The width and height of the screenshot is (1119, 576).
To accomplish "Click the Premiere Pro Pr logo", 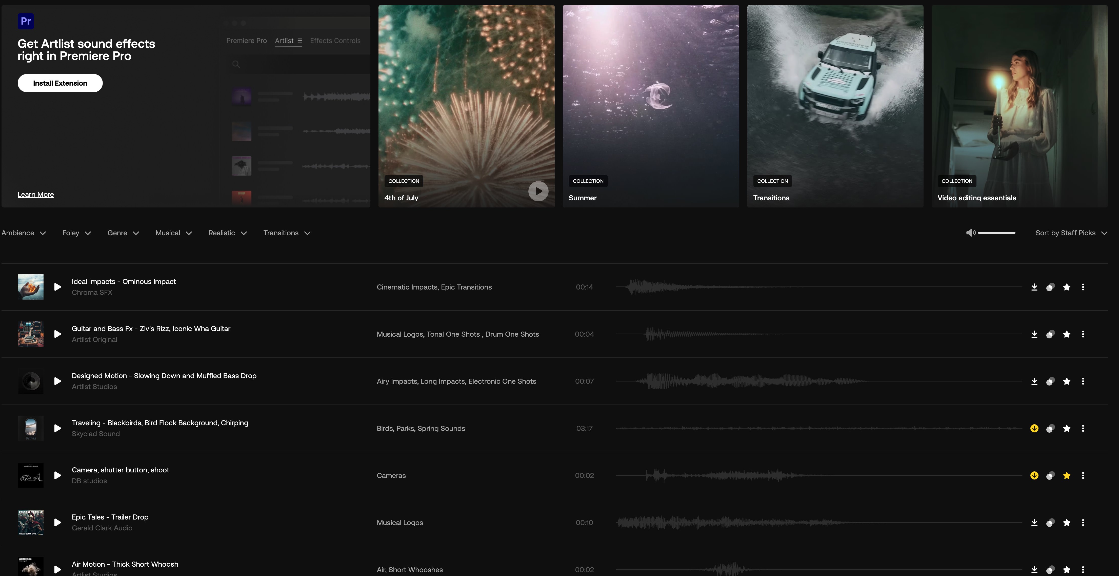I will click(26, 21).
